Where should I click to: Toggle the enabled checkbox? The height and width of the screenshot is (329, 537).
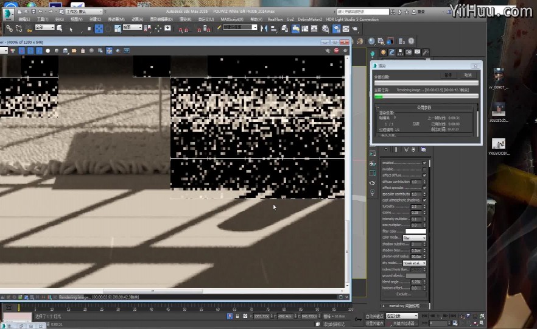tap(424, 163)
